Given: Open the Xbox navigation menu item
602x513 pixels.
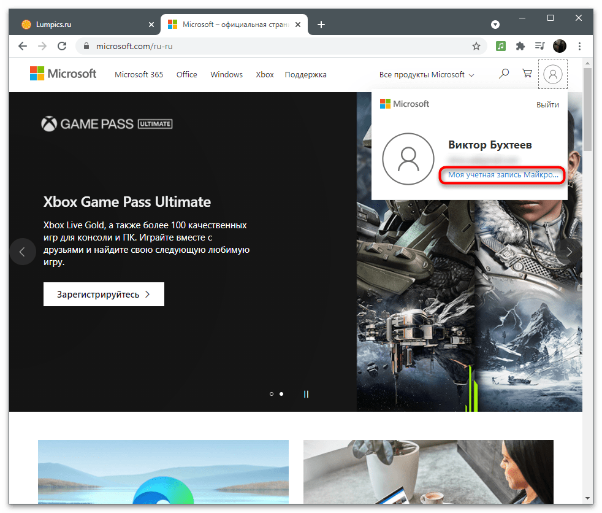Looking at the screenshot, I should (265, 75).
